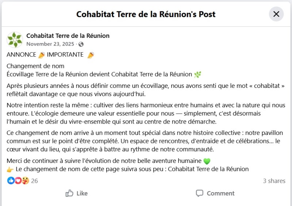Click the Care hugging-heart reaction icon
Viewport: 292px width, 206px height.
click(25, 180)
